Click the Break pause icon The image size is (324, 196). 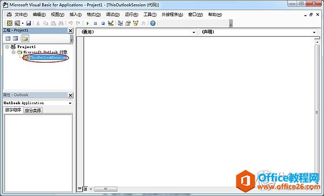(x=95, y=23)
